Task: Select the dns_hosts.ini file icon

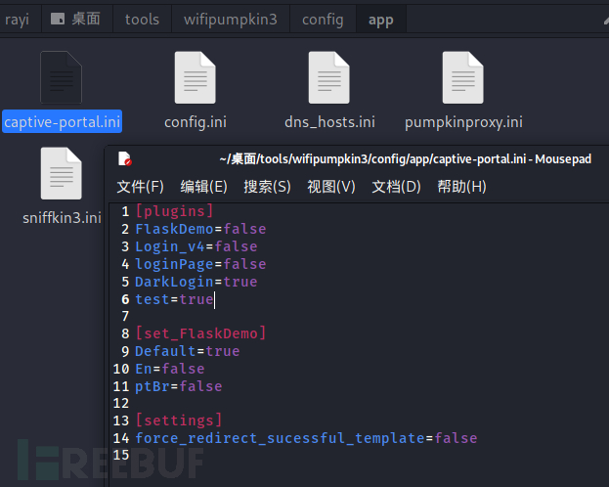Action: (x=329, y=77)
